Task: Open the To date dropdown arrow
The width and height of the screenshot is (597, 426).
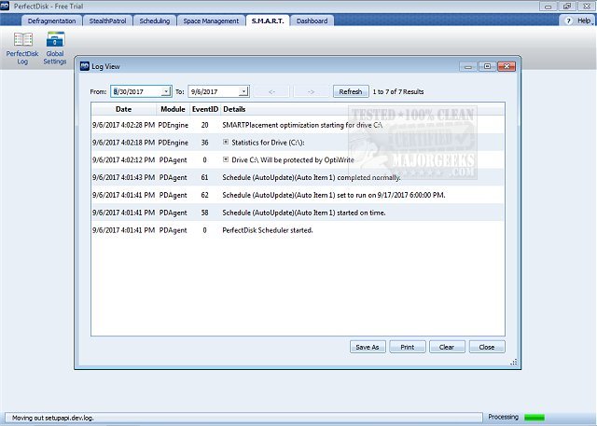Action: [243, 91]
